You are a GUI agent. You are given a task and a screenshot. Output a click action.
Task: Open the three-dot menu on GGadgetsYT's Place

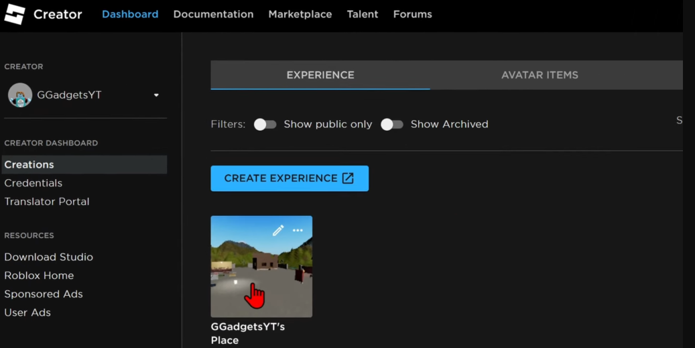(x=298, y=231)
